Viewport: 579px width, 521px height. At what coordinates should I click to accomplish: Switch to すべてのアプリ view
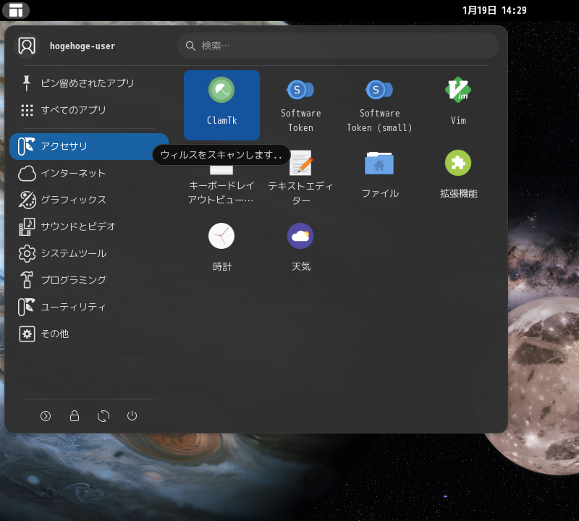click(72, 109)
